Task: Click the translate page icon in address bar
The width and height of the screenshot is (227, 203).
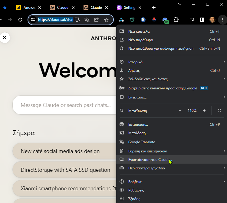Action: pos(87,20)
